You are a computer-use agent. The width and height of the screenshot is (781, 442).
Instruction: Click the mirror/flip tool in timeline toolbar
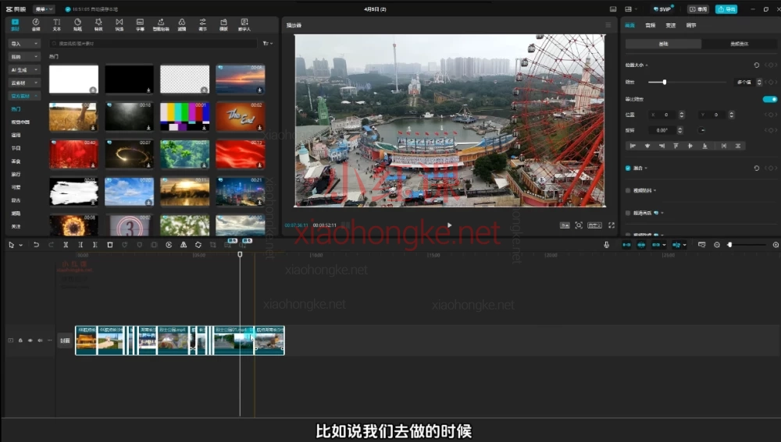pos(184,245)
